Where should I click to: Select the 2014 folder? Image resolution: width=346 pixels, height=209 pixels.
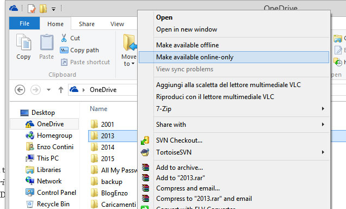pos(102,147)
